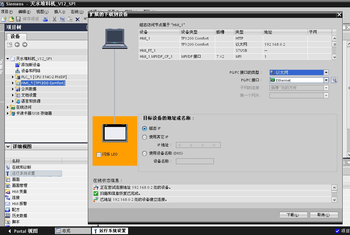
Task: Open 运行系统设置 in detail view
Action: pyautogui.click(x=23, y=173)
